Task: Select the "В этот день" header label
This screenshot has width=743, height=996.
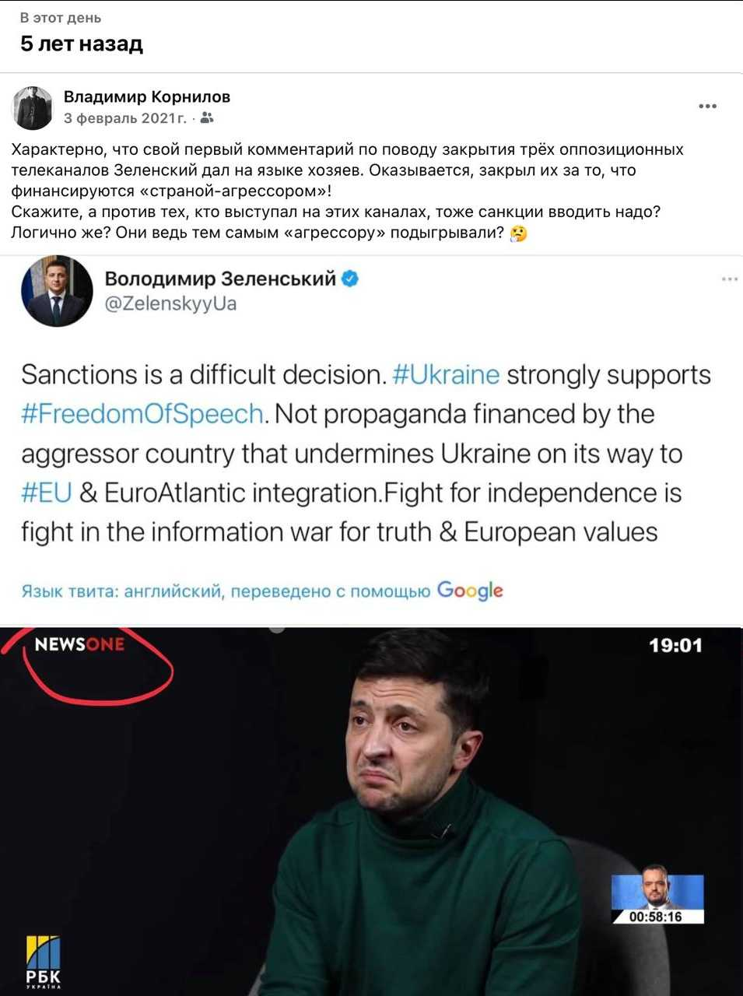Action: [x=61, y=18]
